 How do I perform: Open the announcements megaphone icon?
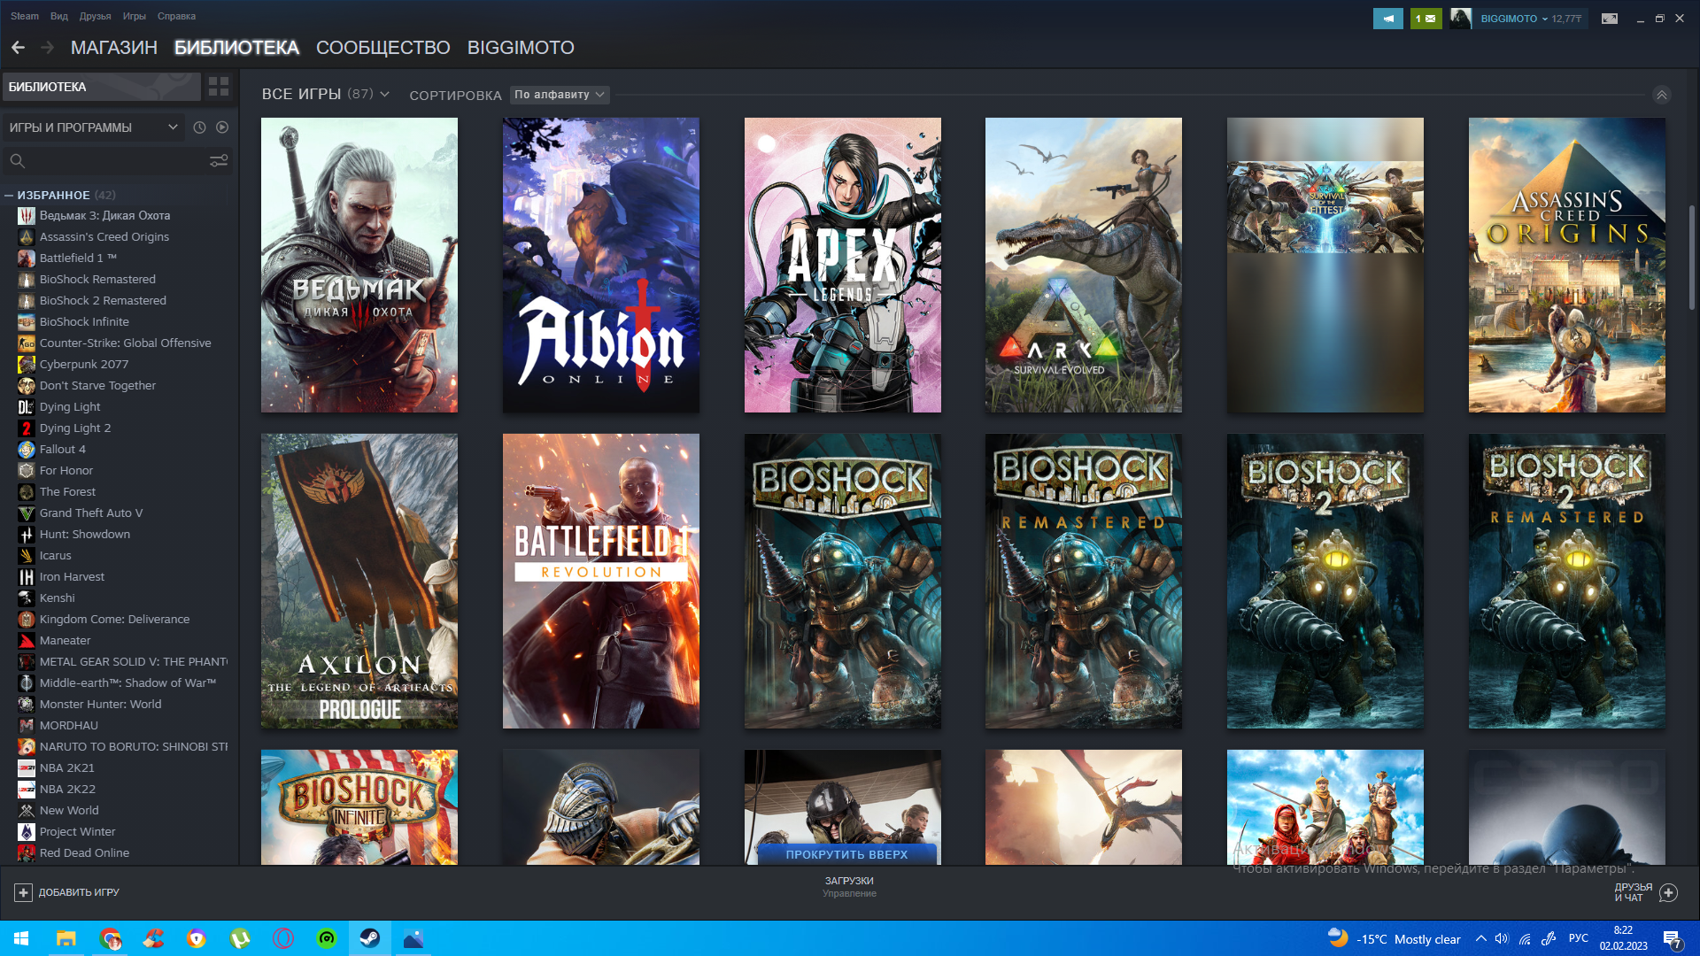coord(1387,19)
